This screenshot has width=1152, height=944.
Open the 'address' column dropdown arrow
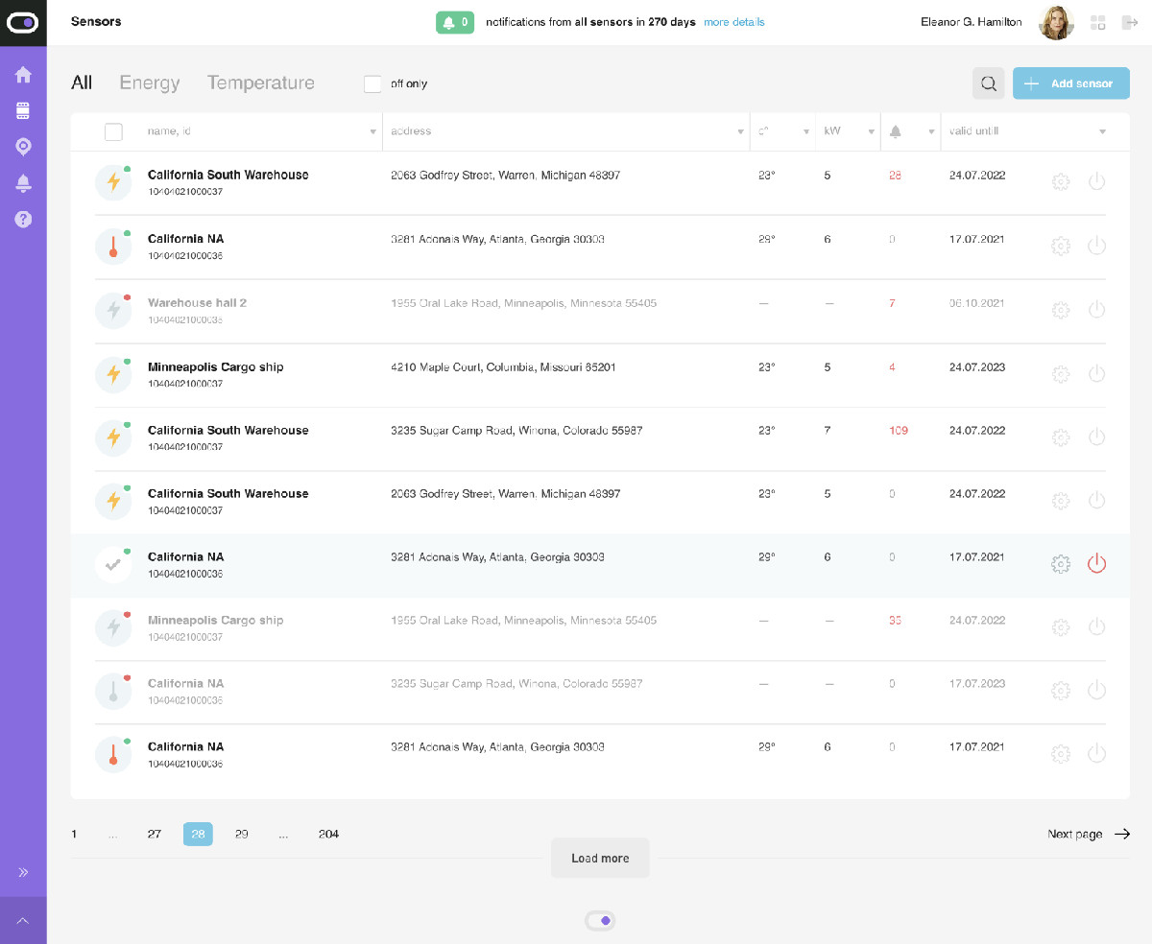741,131
